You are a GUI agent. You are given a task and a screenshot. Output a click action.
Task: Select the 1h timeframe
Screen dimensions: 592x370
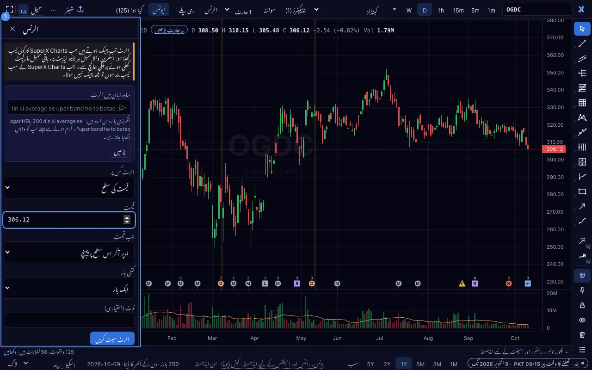(441, 10)
